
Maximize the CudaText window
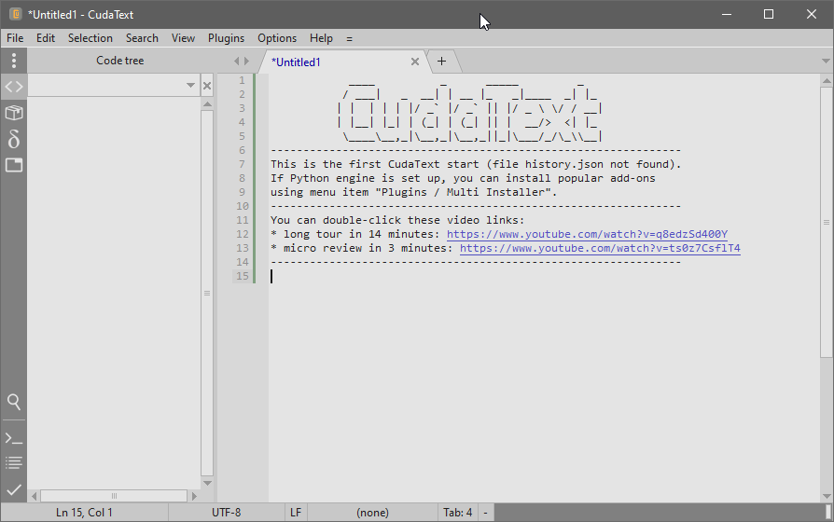[769, 14]
